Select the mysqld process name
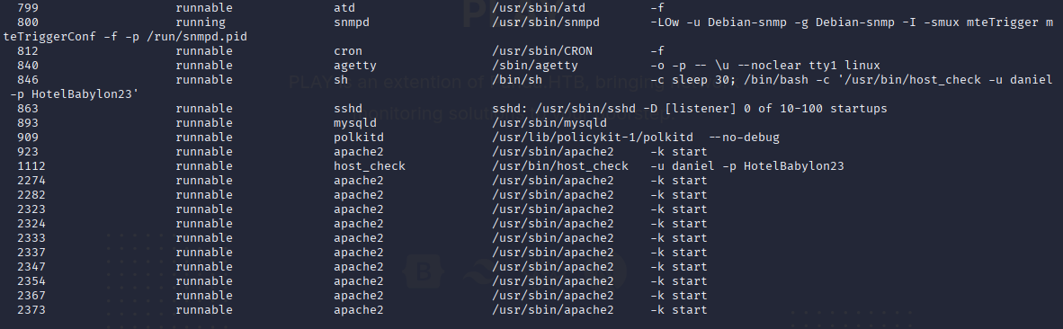The image size is (1063, 329). pyautogui.click(x=354, y=123)
